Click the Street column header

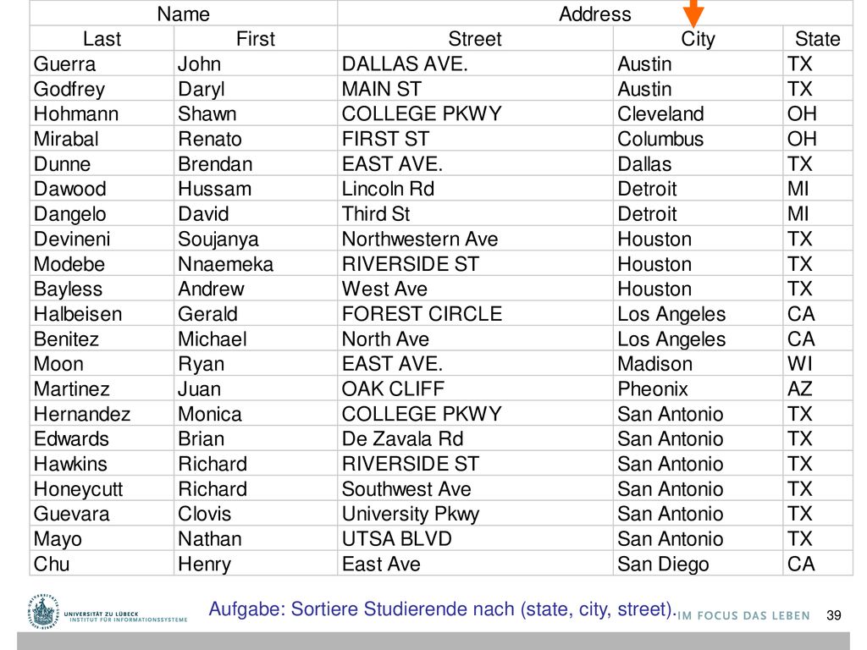[475, 39]
